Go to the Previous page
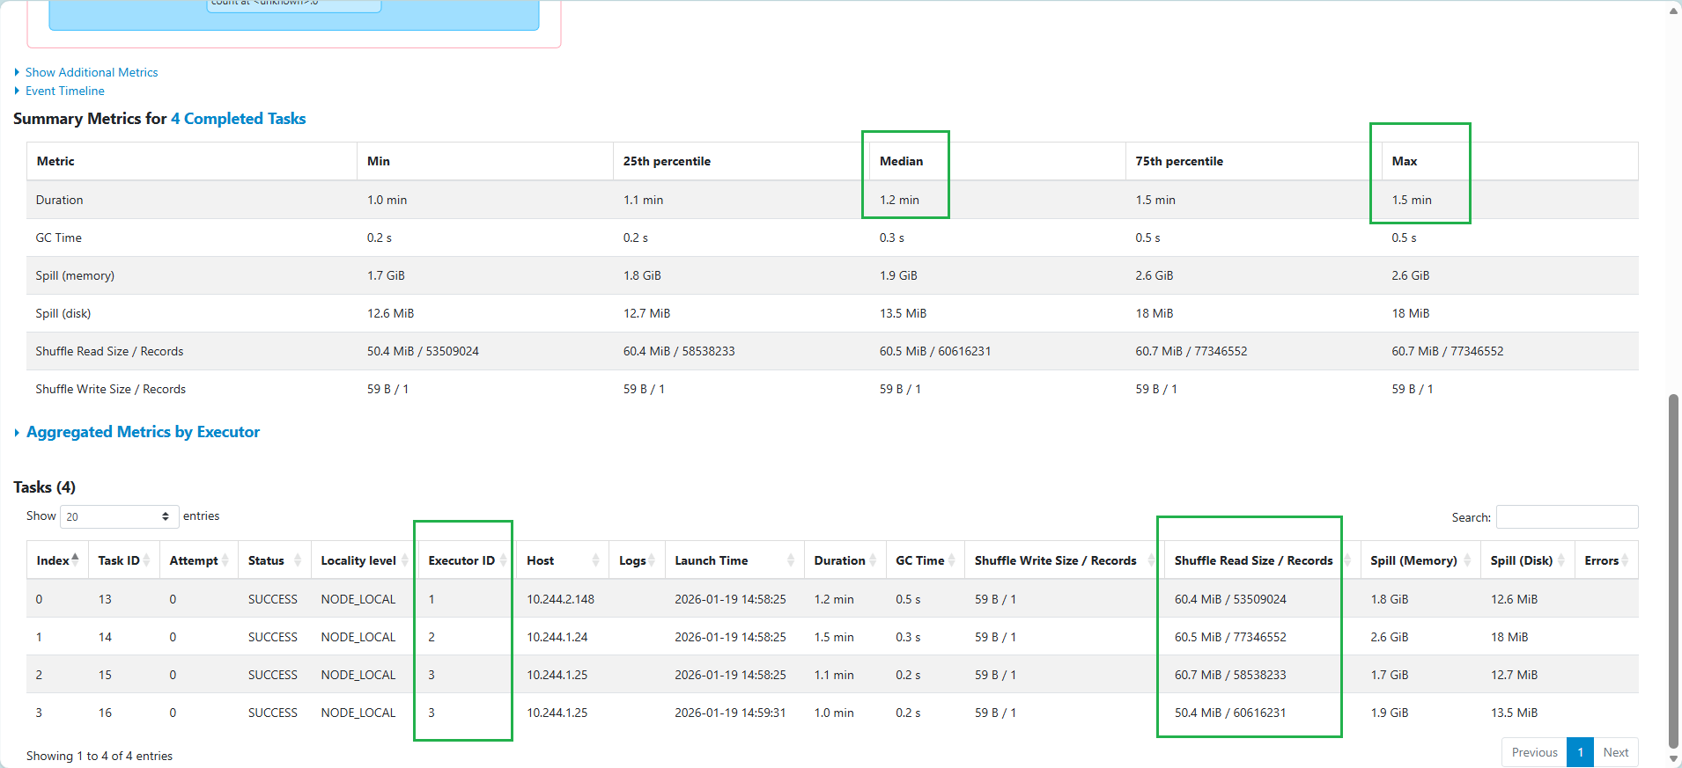This screenshot has height=768, width=1682. pos(1534,752)
